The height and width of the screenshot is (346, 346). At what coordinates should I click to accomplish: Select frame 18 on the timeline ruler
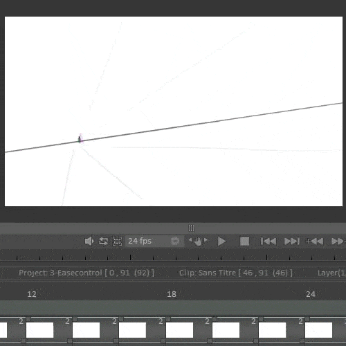(172, 294)
